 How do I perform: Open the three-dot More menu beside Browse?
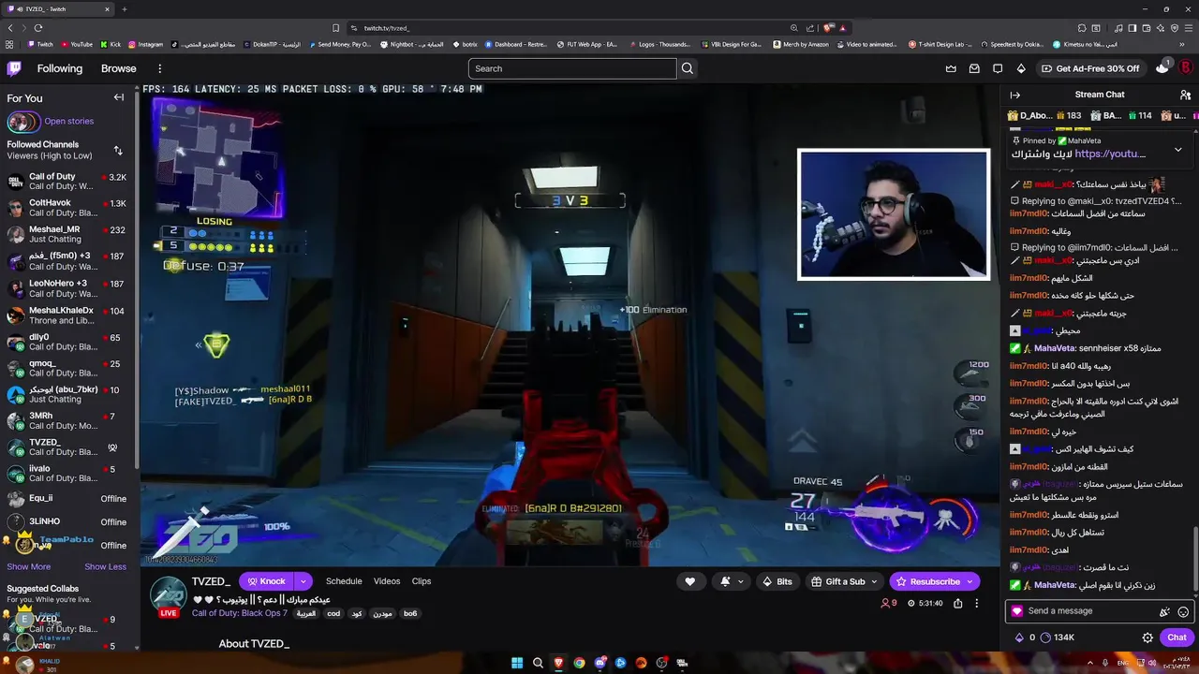pos(160,68)
